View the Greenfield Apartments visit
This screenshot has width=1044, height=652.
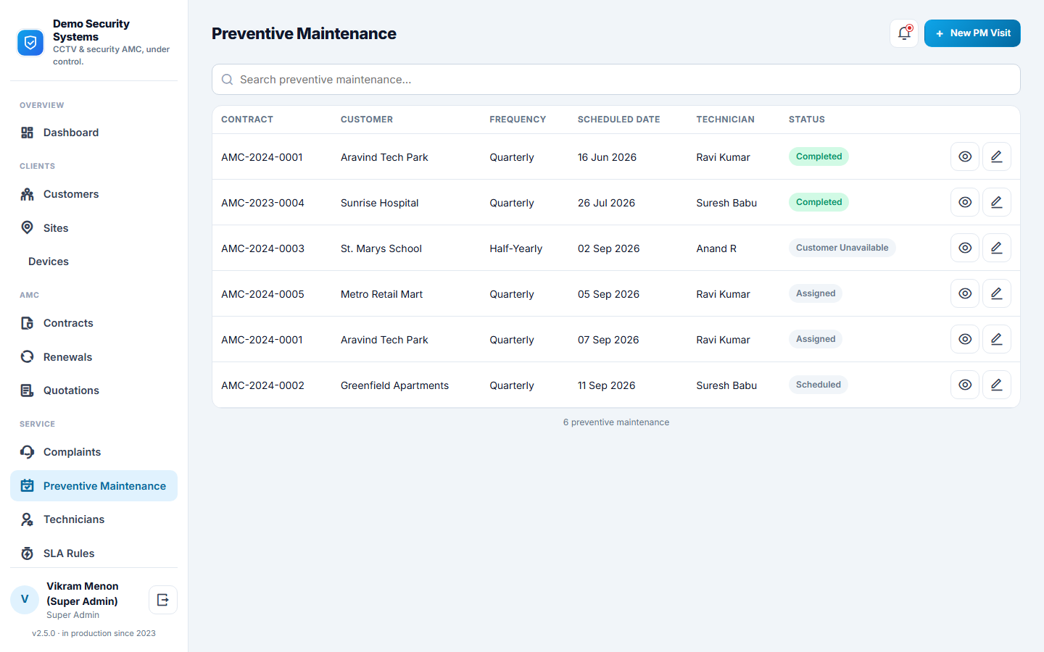(x=965, y=385)
